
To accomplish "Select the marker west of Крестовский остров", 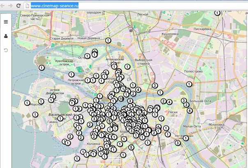I will pyautogui.click(x=41, y=67).
